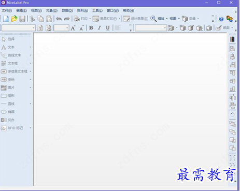Paste from clipboard icon
The width and height of the screenshot is (240, 191).
click(49, 19)
